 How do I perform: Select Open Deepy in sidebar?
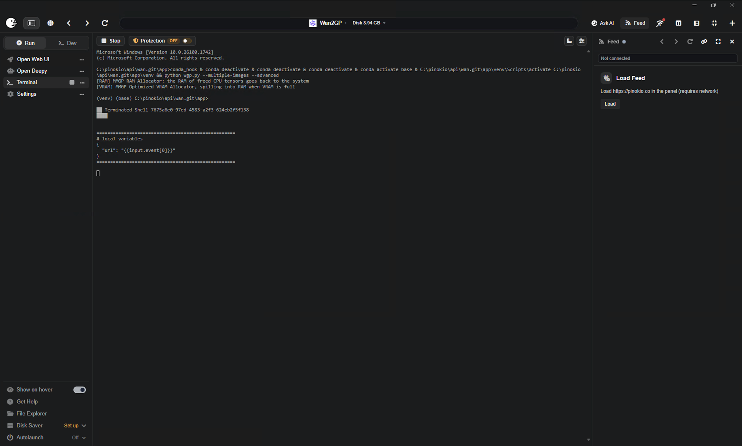[x=32, y=71]
